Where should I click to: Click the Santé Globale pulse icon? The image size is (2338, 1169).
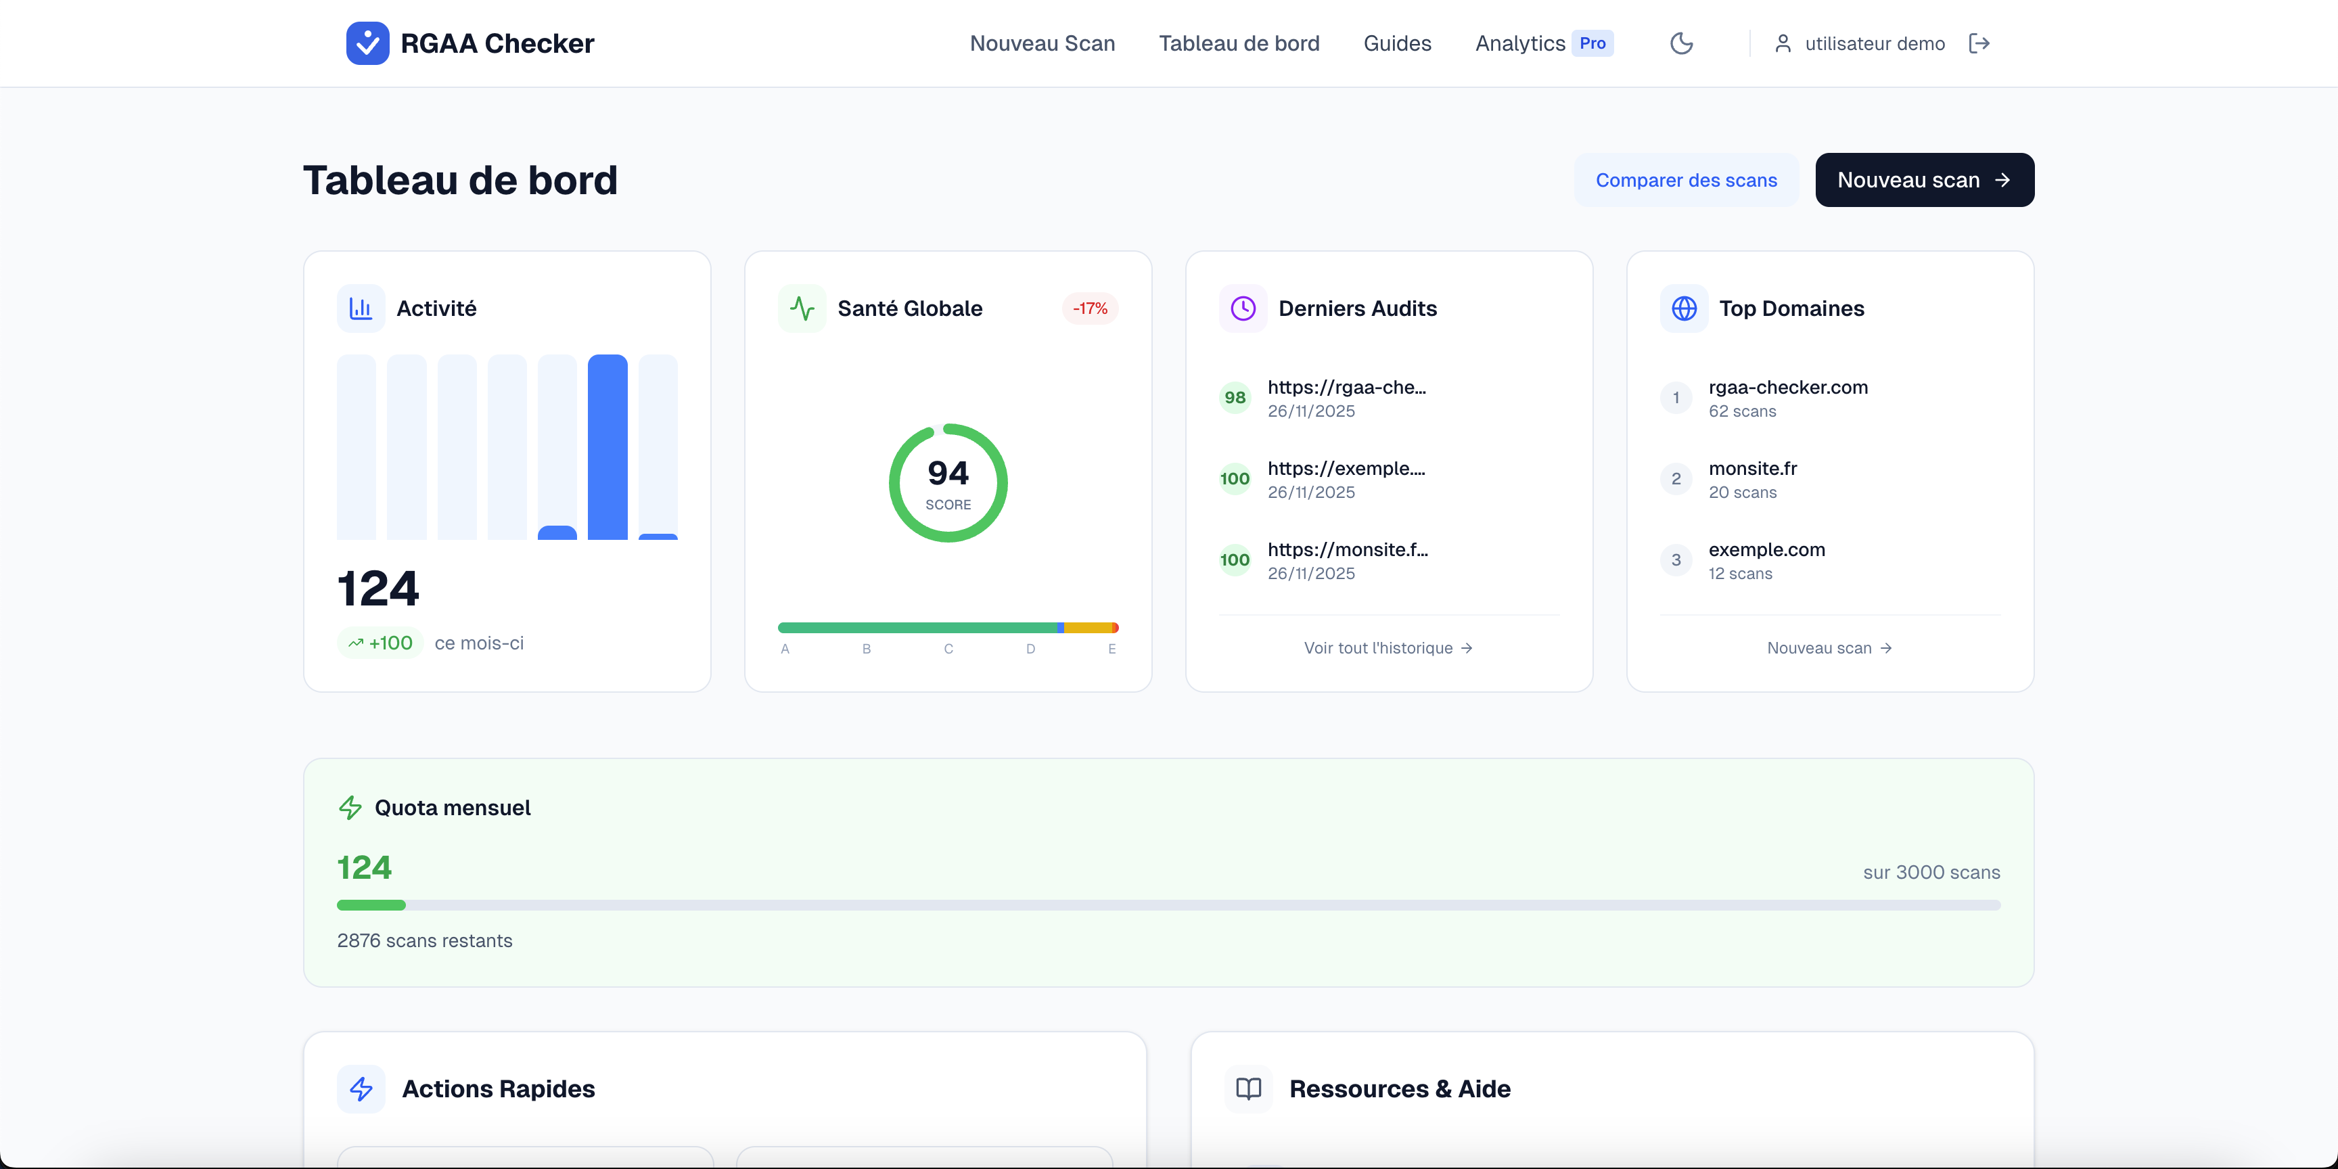(802, 308)
